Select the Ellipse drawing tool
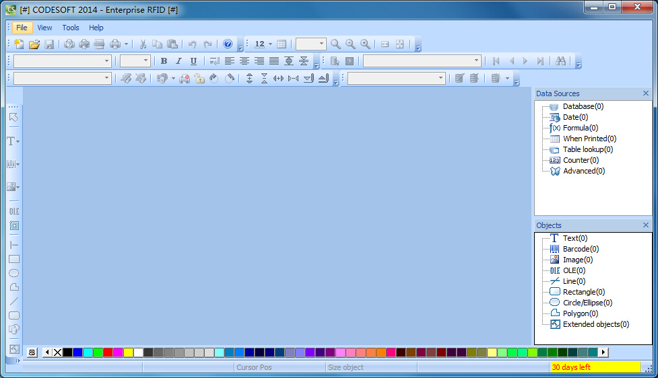658x378 pixels. click(x=14, y=273)
